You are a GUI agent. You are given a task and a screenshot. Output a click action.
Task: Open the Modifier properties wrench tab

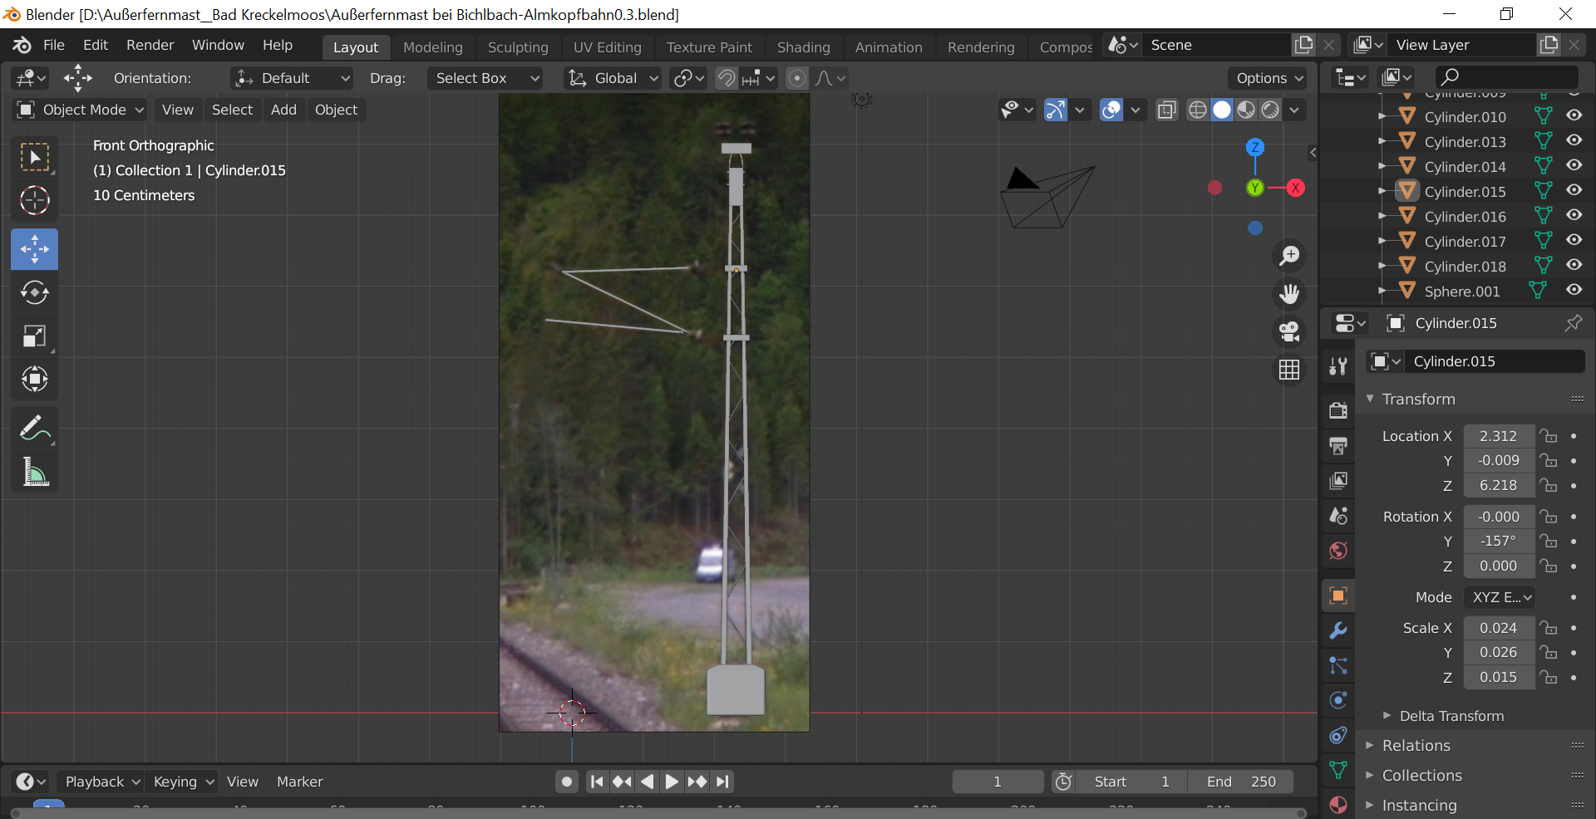tap(1338, 630)
